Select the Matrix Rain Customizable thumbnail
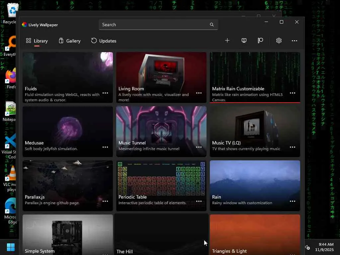Image resolution: width=340 pixels, height=255 pixels. tap(255, 77)
